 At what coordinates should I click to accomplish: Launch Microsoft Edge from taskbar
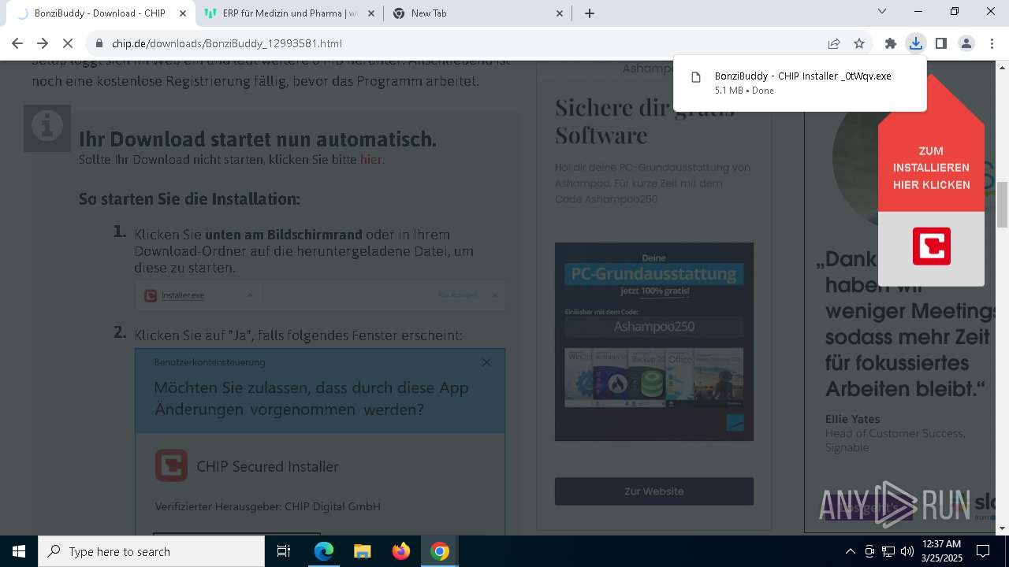(x=324, y=551)
